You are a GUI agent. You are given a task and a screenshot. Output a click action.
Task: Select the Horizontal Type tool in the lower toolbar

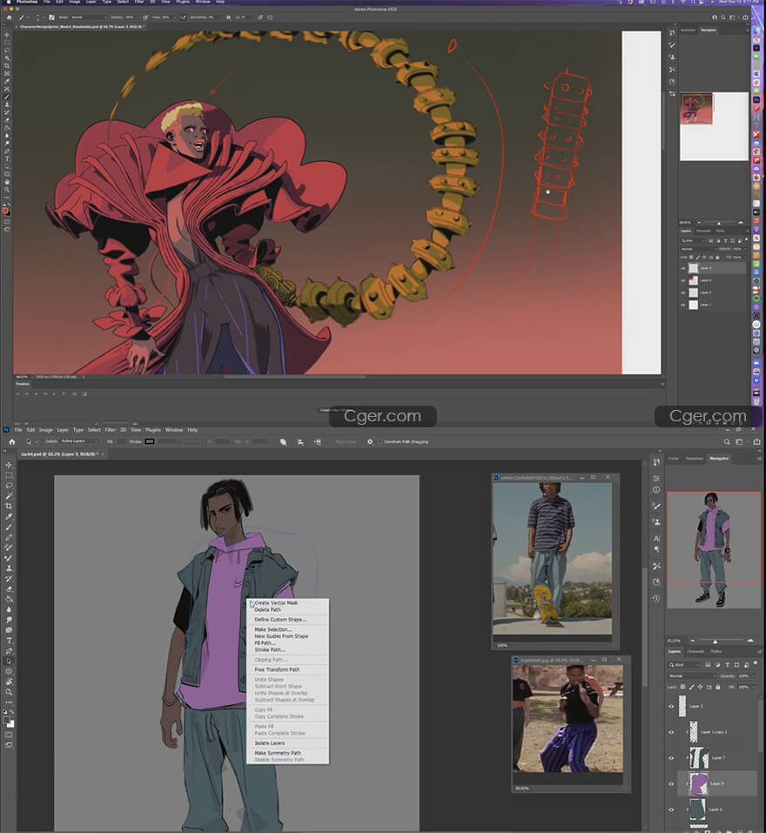click(10, 640)
